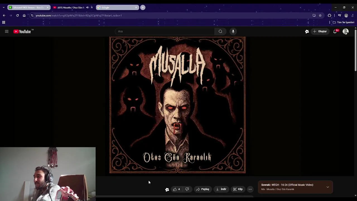Viewport: 357px width, 201px height.
Task: Click the Paylaş share button
Action: [202, 189]
